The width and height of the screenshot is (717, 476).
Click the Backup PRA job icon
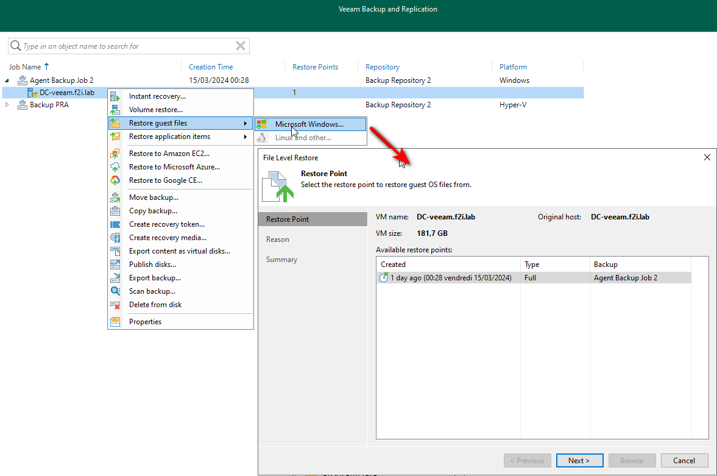(x=23, y=105)
